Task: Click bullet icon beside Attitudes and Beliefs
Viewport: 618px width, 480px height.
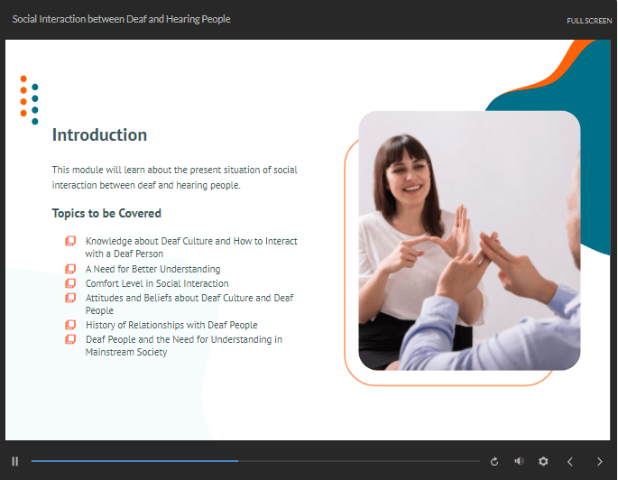Action: (x=70, y=298)
